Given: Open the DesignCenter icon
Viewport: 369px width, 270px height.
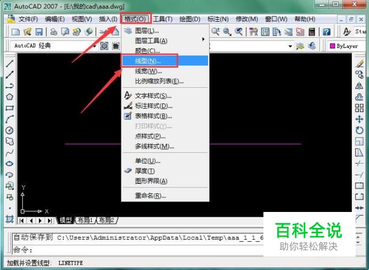Looking at the screenshot, I should (265, 32).
